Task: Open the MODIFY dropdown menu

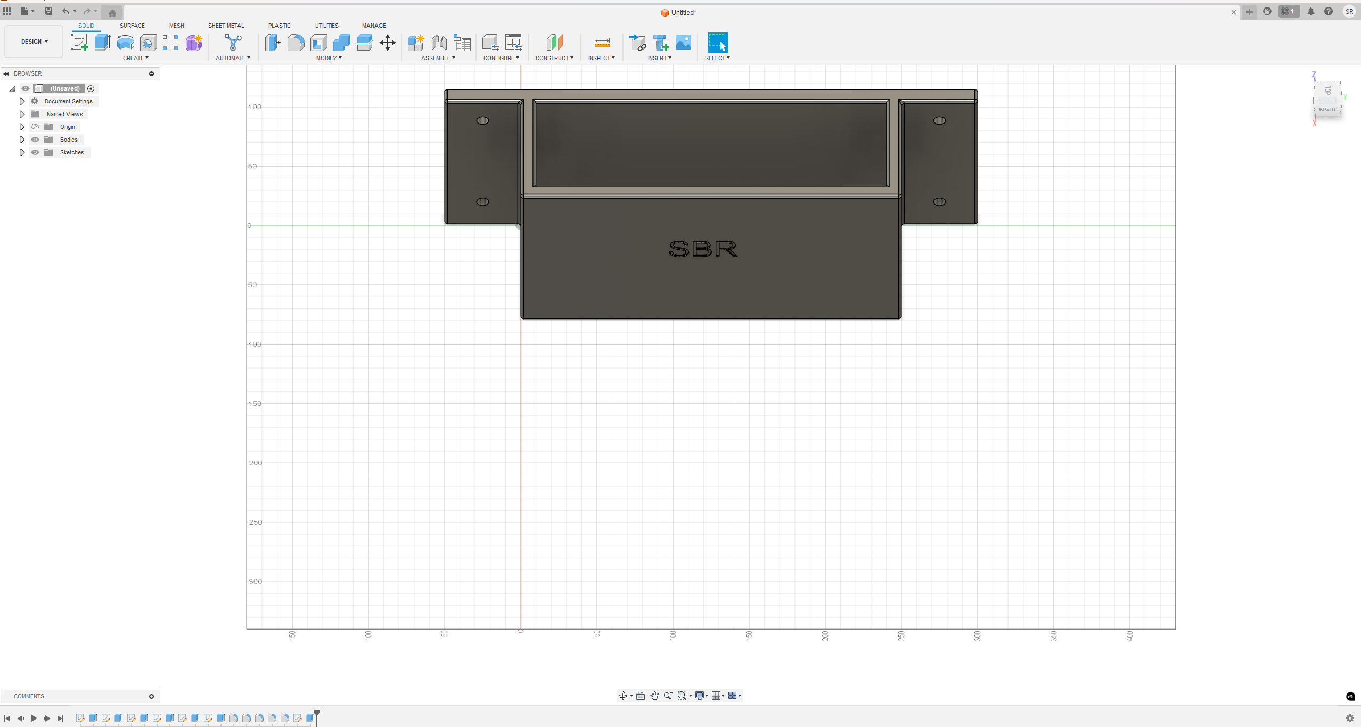Action: [x=329, y=58]
